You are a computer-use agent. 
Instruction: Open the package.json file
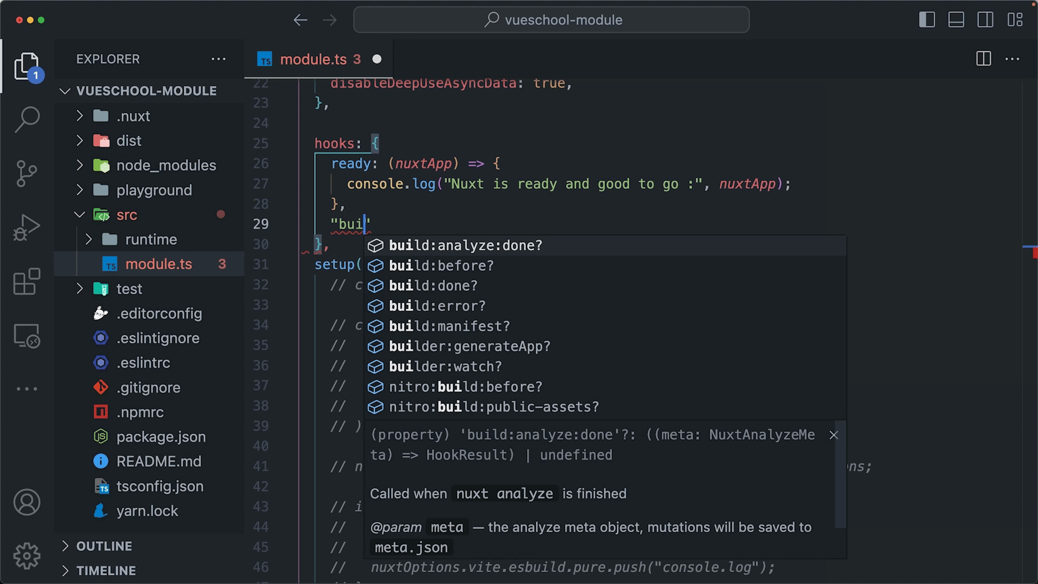pyautogui.click(x=149, y=437)
